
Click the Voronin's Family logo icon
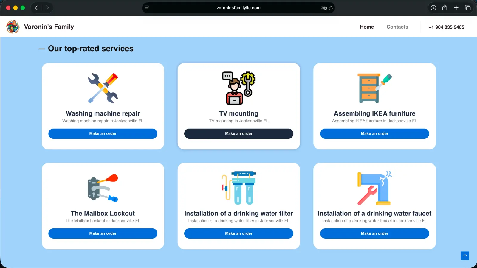13,27
